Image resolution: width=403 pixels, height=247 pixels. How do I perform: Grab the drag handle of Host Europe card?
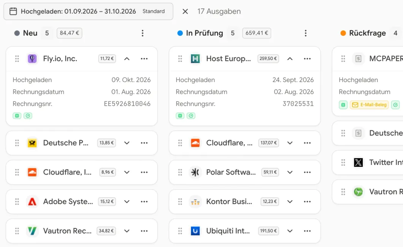[x=180, y=59]
